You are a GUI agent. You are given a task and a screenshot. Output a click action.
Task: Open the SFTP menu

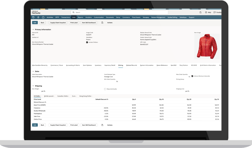coord(57,17)
